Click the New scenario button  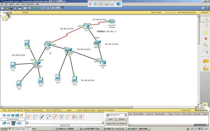click(111, 119)
